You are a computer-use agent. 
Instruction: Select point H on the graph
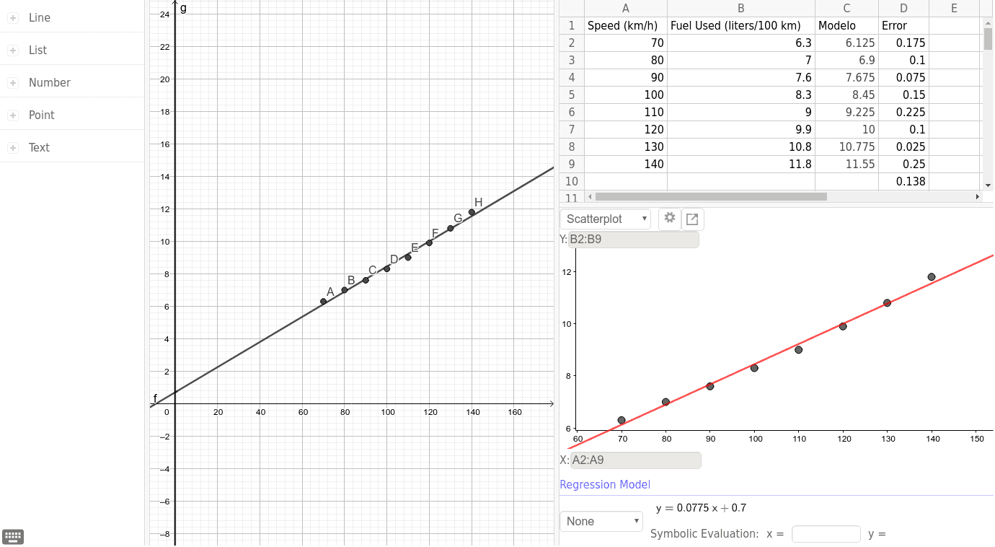click(472, 212)
